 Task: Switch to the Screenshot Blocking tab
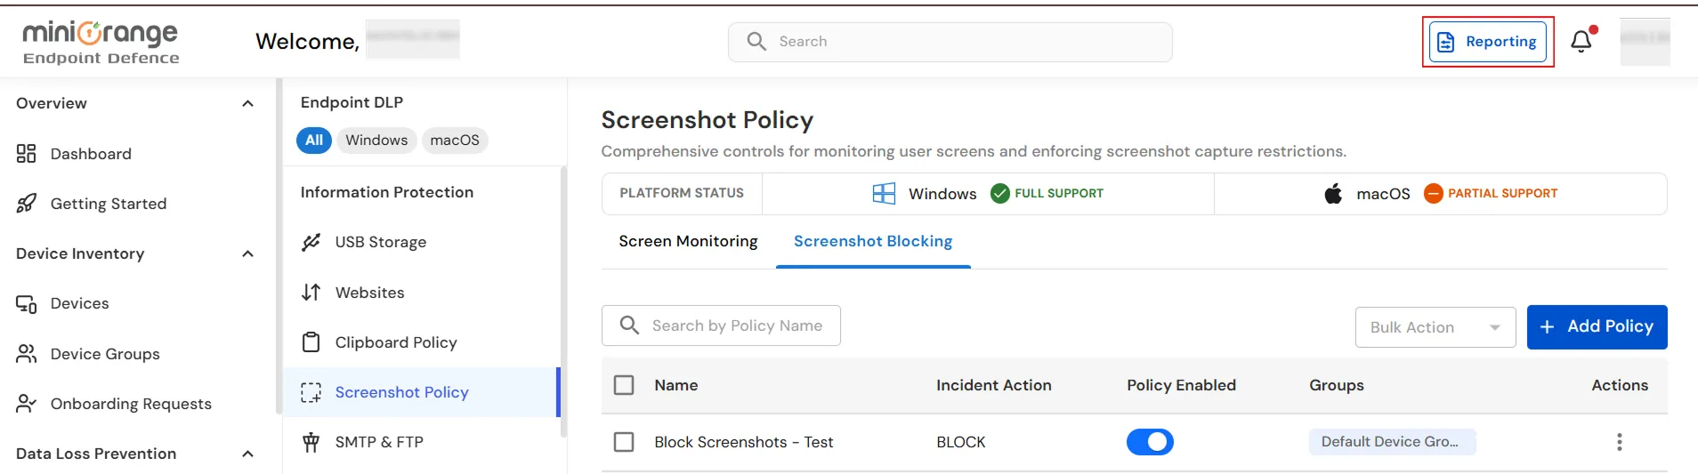pyautogui.click(x=873, y=241)
